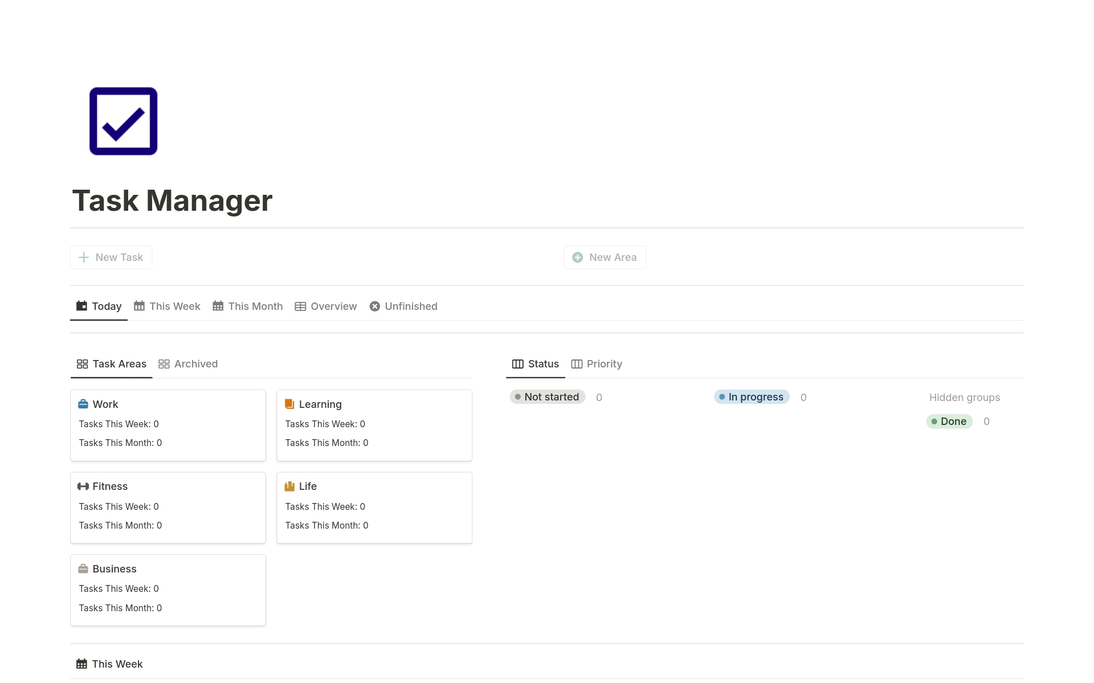This screenshot has height=683, width=1094.
Task: Click the board icon beside the Status tab
Action: click(517, 364)
